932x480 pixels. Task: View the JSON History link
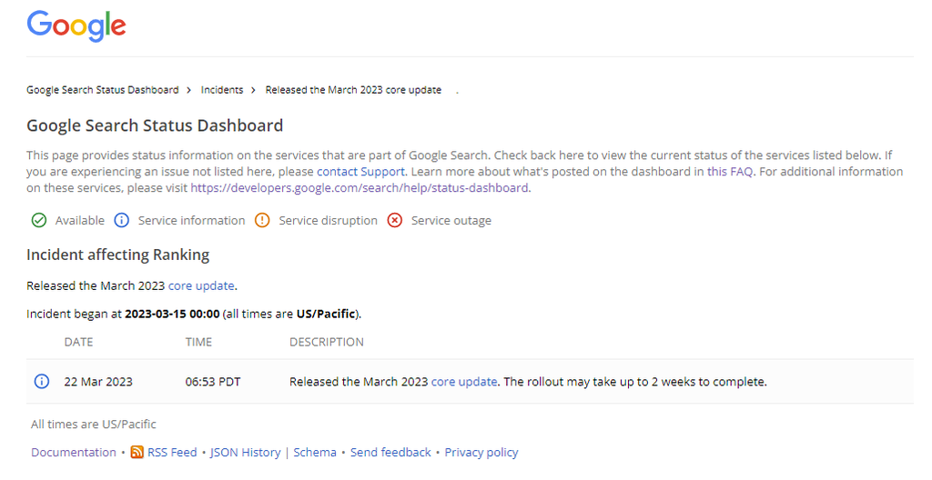[245, 452]
